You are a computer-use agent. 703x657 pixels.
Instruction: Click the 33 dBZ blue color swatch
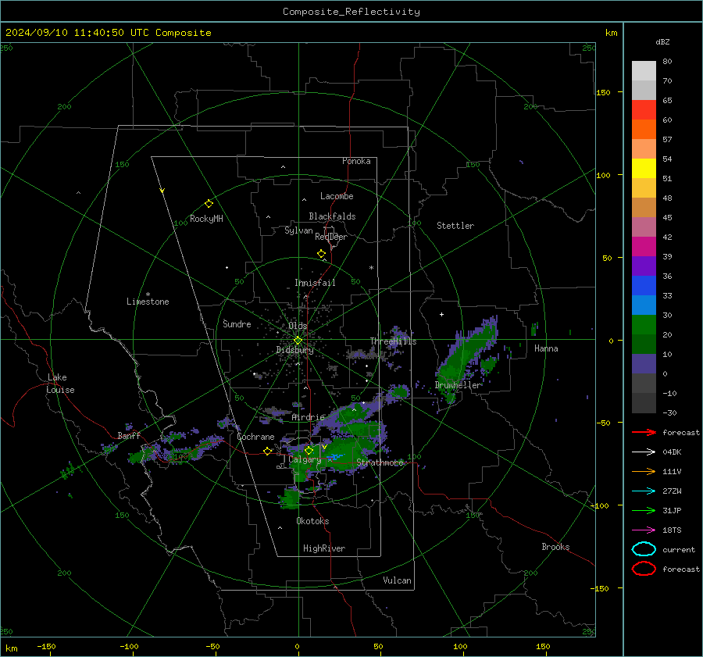tap(644, 286)
